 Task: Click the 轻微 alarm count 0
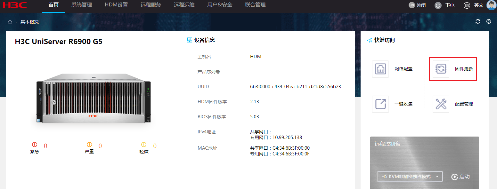(155, 146)
